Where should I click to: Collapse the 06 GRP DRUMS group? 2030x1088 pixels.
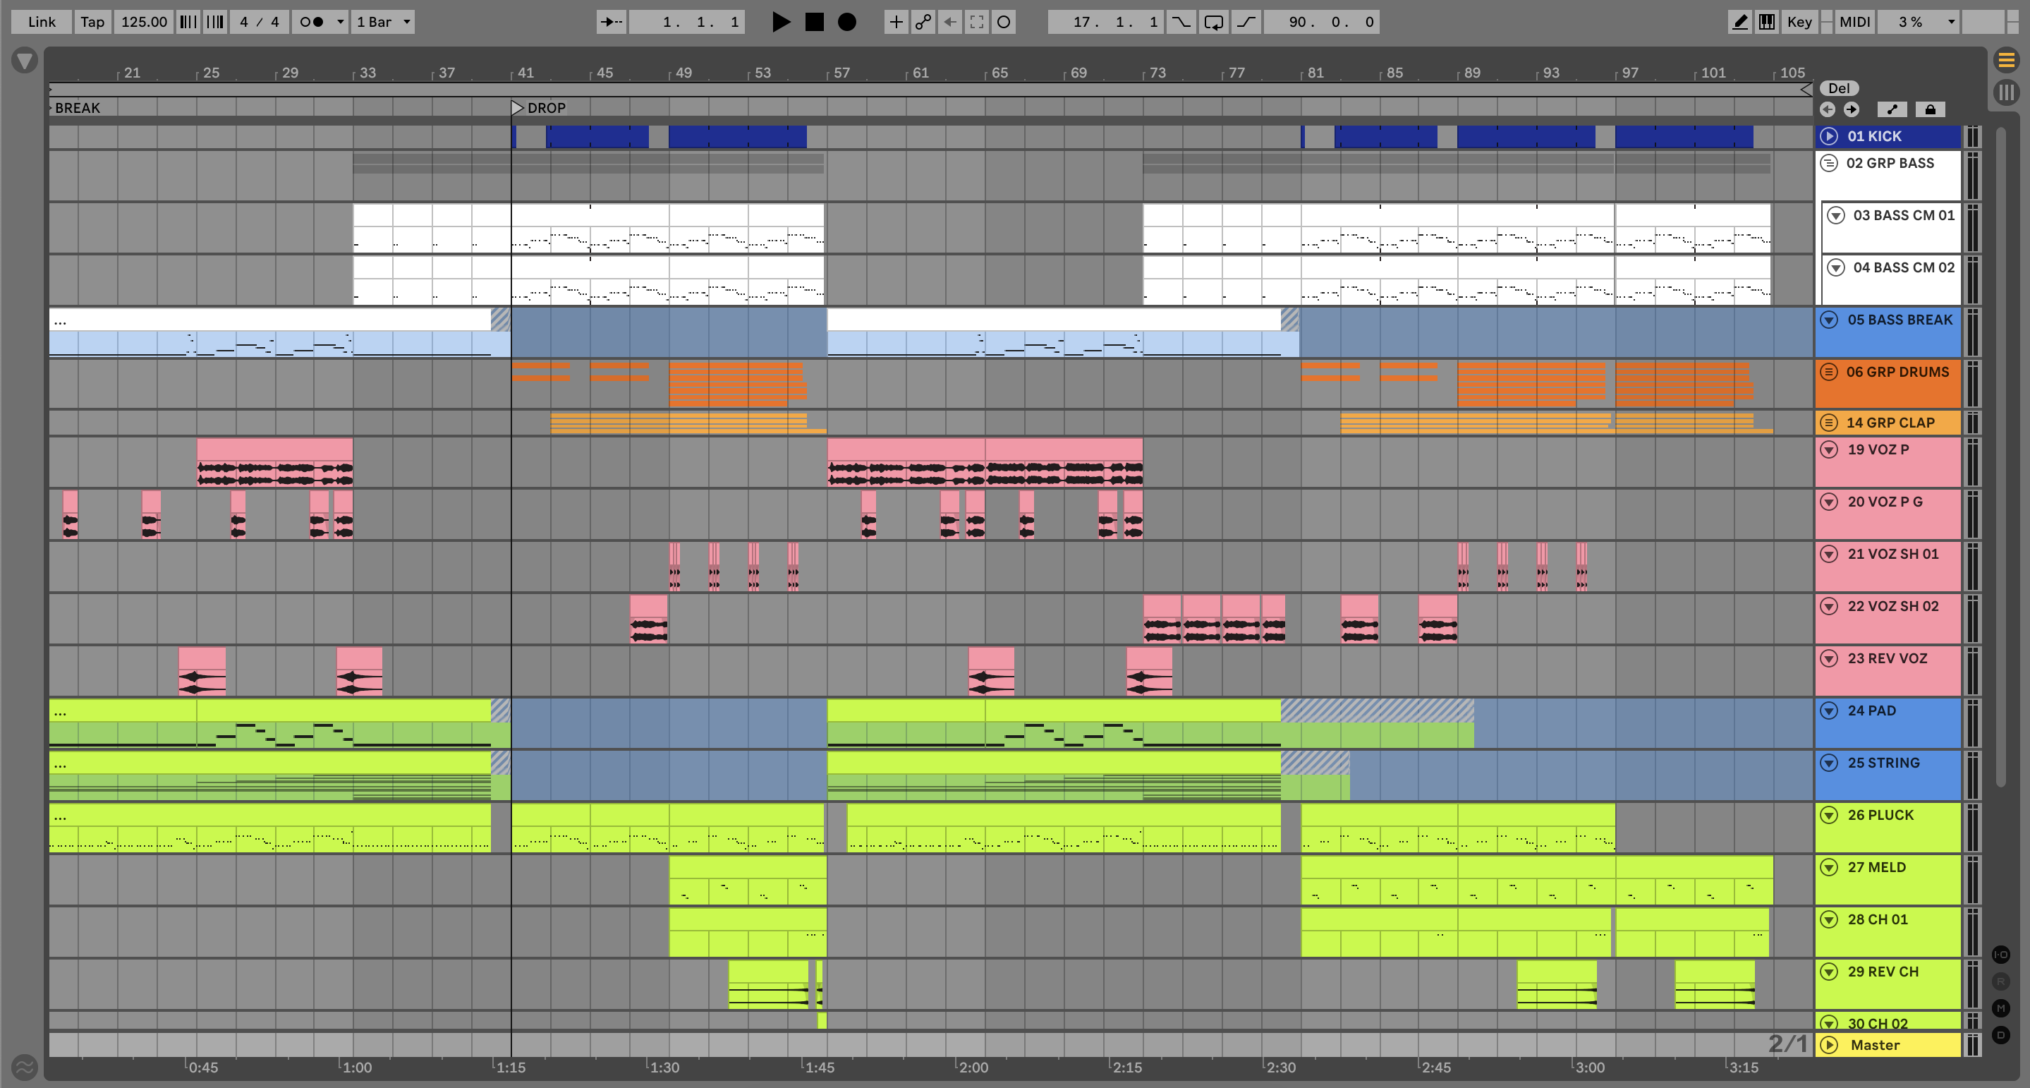click(x=1829, y=372)
